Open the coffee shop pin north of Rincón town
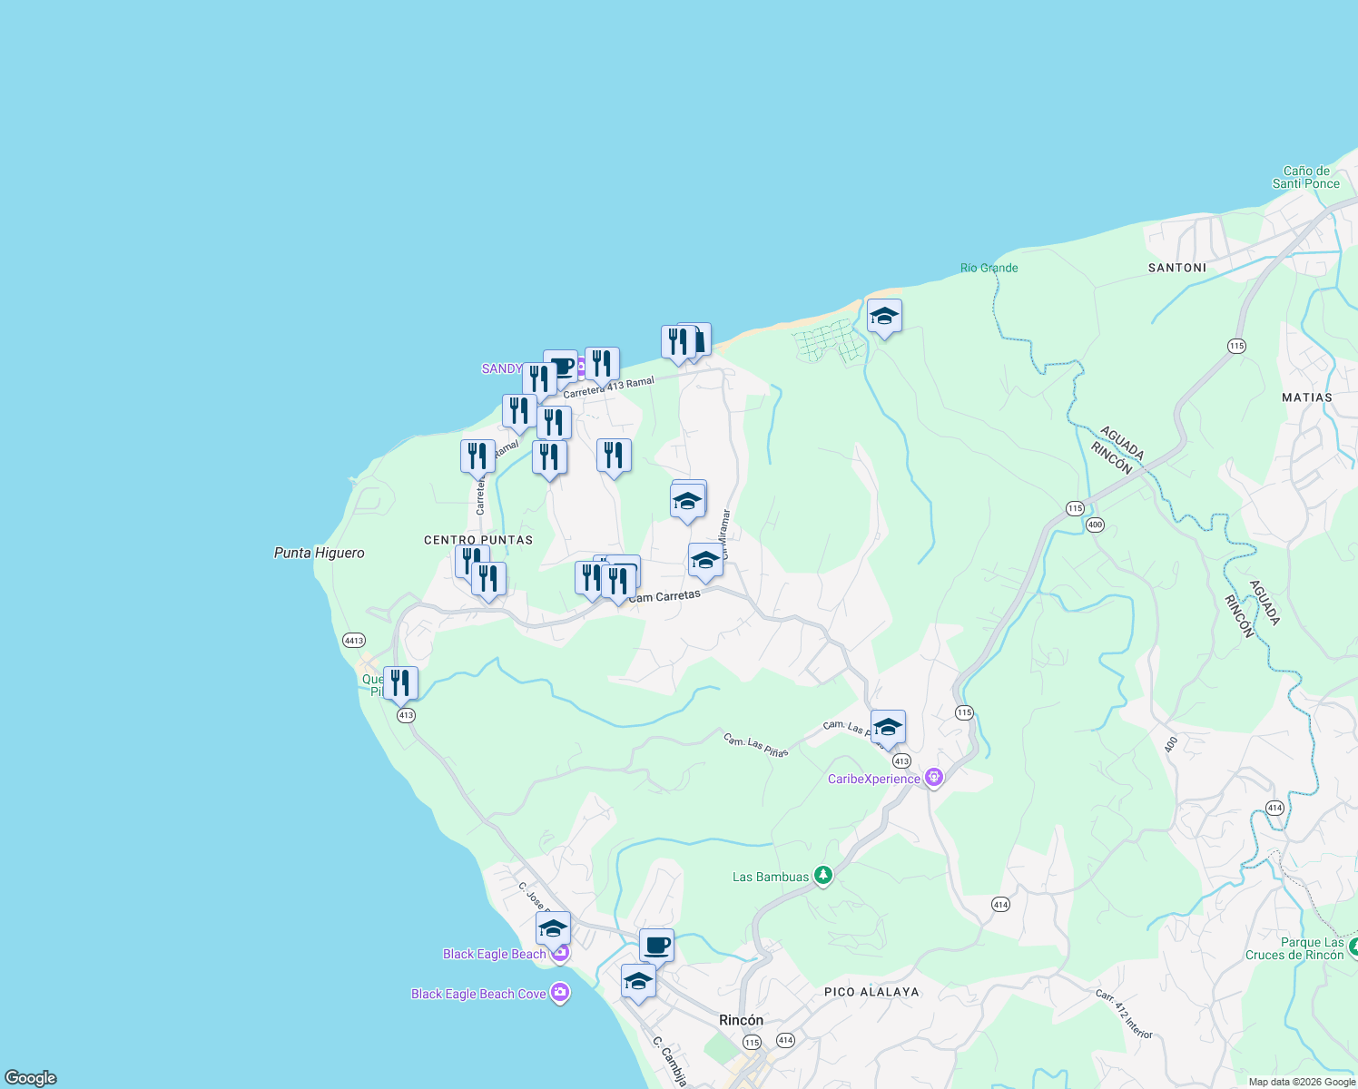This screenshot has height=1089, width=1358. tap(656, 946)
